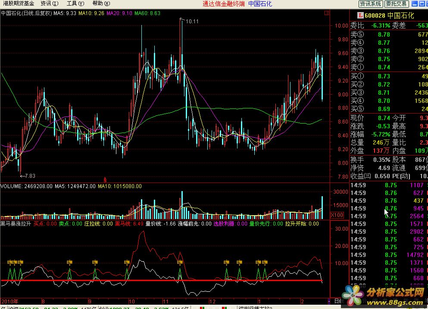
Task: Click the 涨幅前兆: 0.00 indicator value
Action: (195, 224)
